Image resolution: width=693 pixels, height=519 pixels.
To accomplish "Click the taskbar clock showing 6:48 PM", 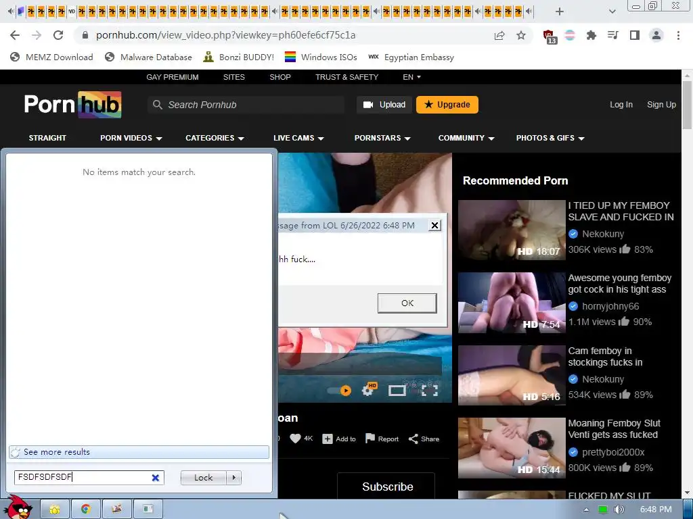I will pyautogui.click(x=656, y=510).
